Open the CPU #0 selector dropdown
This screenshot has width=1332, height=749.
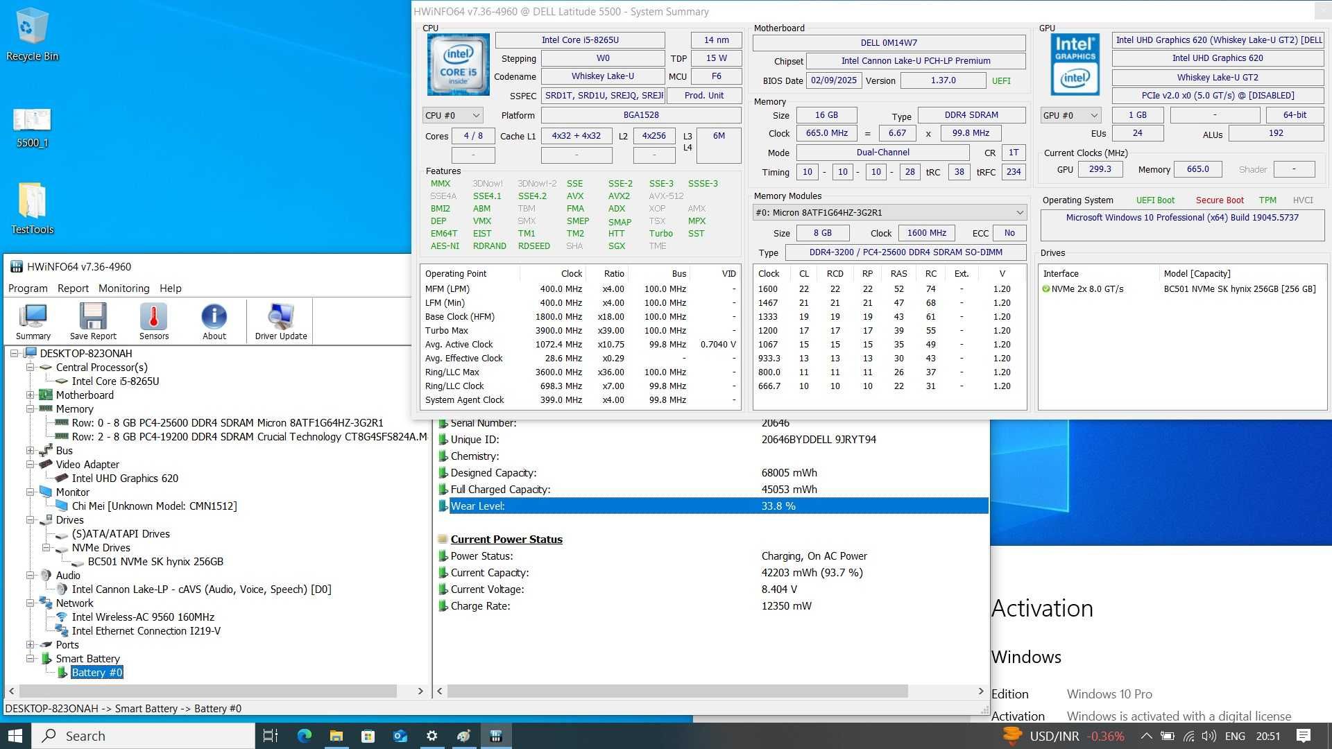click(x=453, y=115)
